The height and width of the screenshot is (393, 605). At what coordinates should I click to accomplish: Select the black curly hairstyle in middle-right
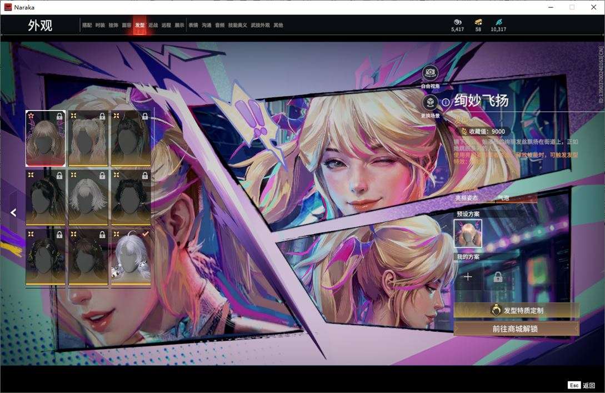point(131,198)
